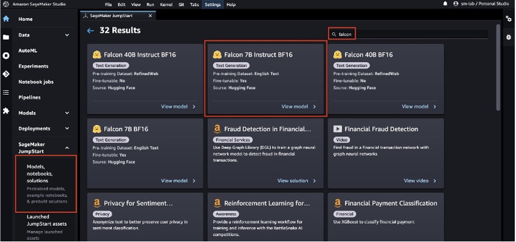Click chevron next to Falcon 40B Instruct View model

pos(194,107)
